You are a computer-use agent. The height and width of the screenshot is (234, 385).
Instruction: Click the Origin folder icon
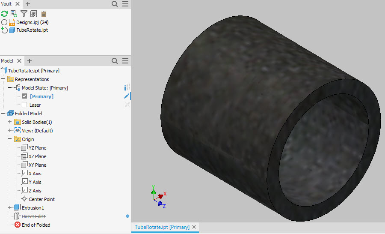pos(18,139)
